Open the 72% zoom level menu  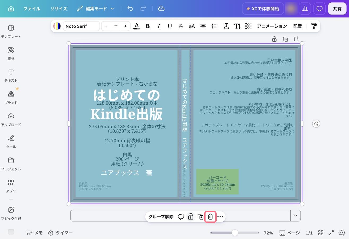[x=268, y=233]
